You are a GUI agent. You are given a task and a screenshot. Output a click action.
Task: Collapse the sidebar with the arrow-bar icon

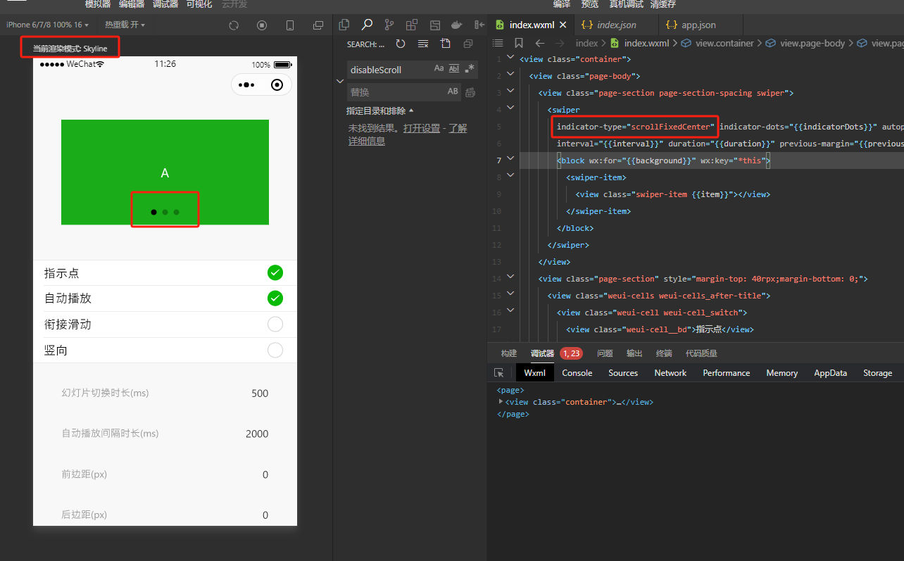(479, 25)
